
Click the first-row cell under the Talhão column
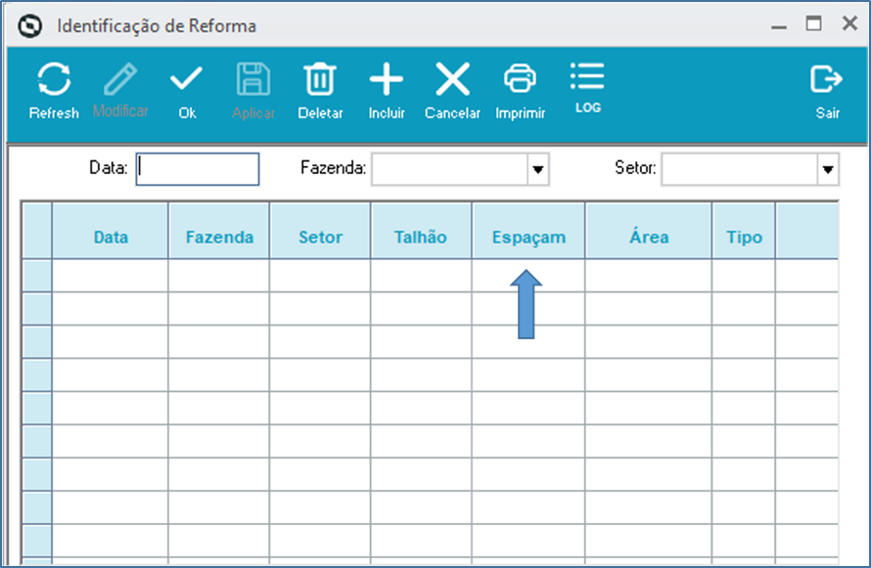[x=421, y=276]
